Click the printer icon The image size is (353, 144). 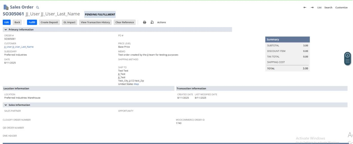pos(145,22)
